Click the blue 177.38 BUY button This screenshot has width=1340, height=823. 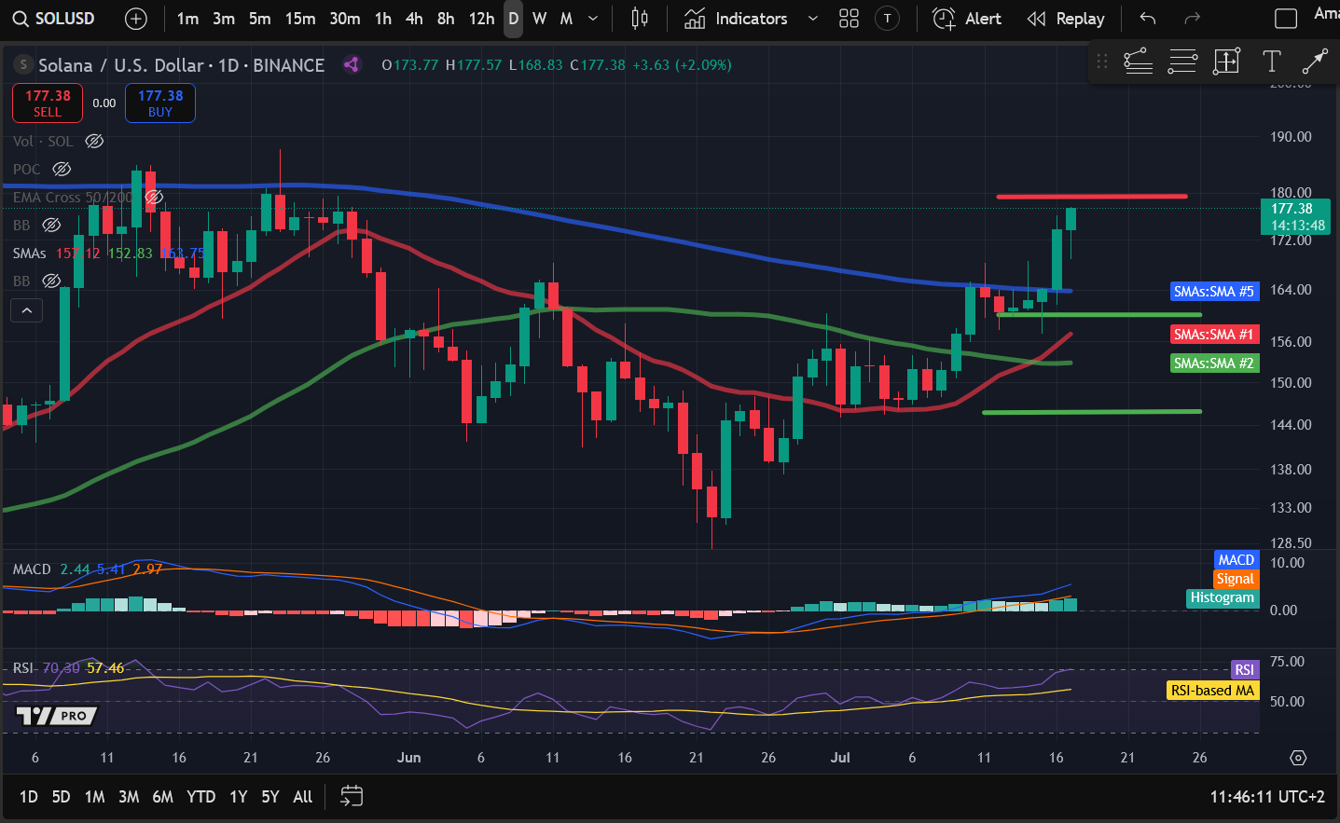point(160,103)
